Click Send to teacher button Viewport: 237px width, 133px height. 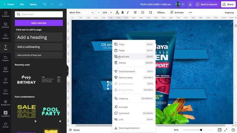[x=207, y=4]
